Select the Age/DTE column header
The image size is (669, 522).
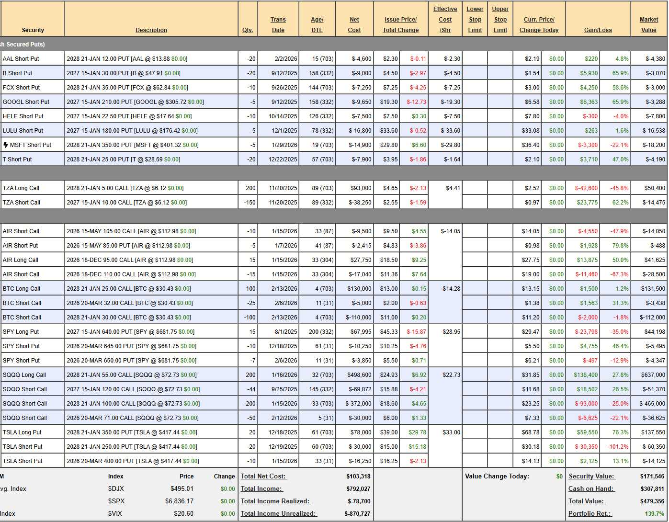point(317,25)
